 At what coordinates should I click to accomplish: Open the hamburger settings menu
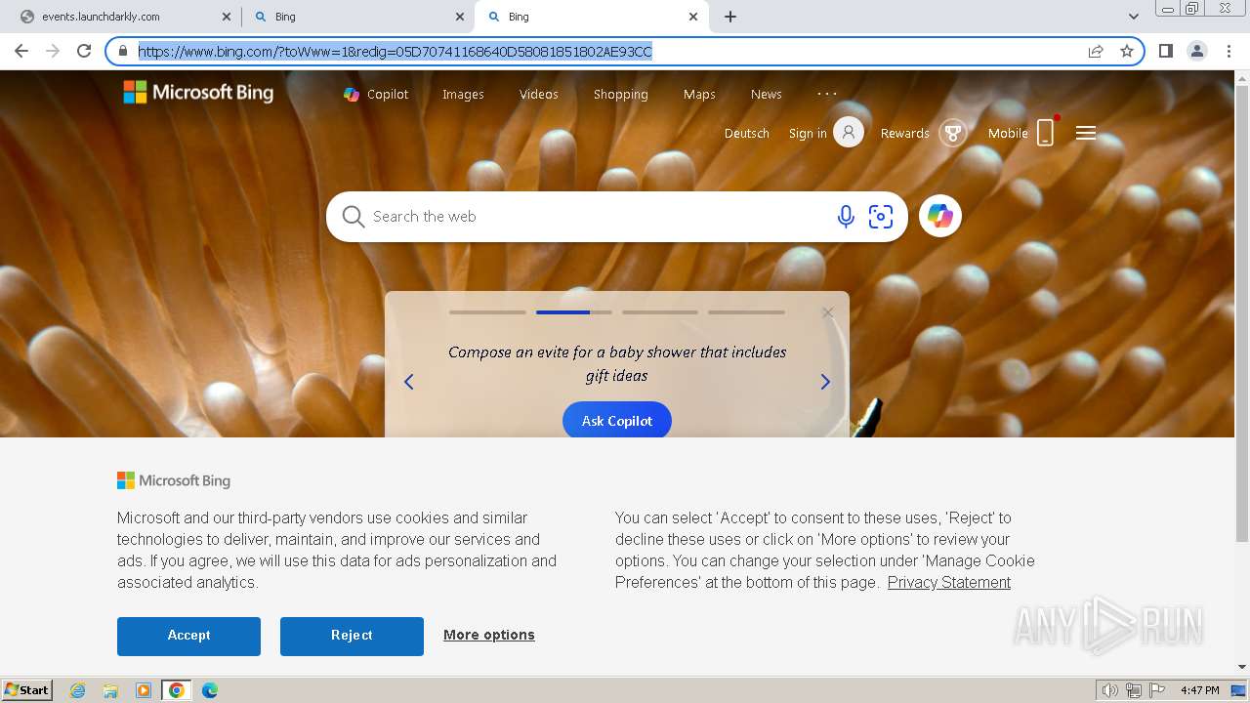[1086, 133]
